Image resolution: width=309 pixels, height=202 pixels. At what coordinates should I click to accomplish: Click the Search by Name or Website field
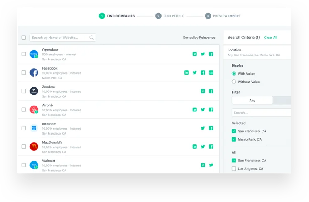pyautogui.click(x=63, y=38)
